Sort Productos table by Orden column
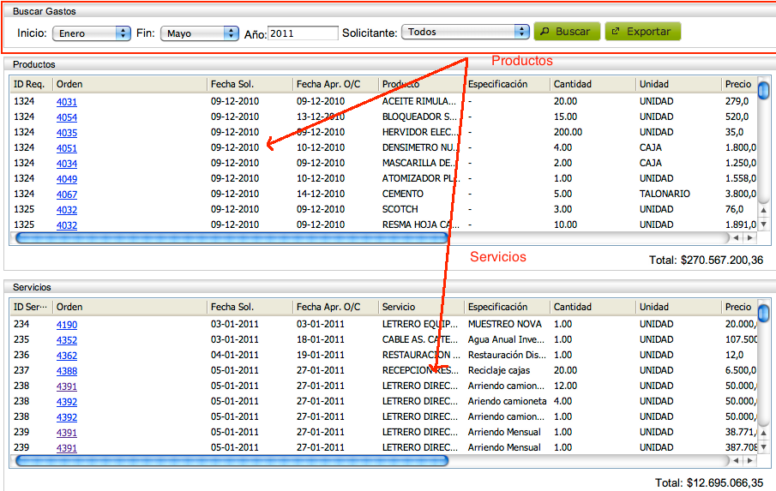The height and width of the screenshot is (491, 776). (129, 84)
